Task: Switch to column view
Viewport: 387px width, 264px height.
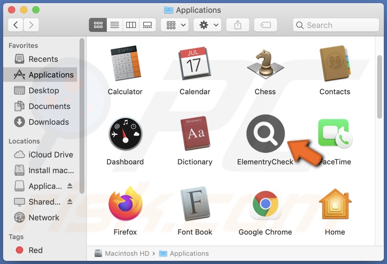Action: (131, 25)
